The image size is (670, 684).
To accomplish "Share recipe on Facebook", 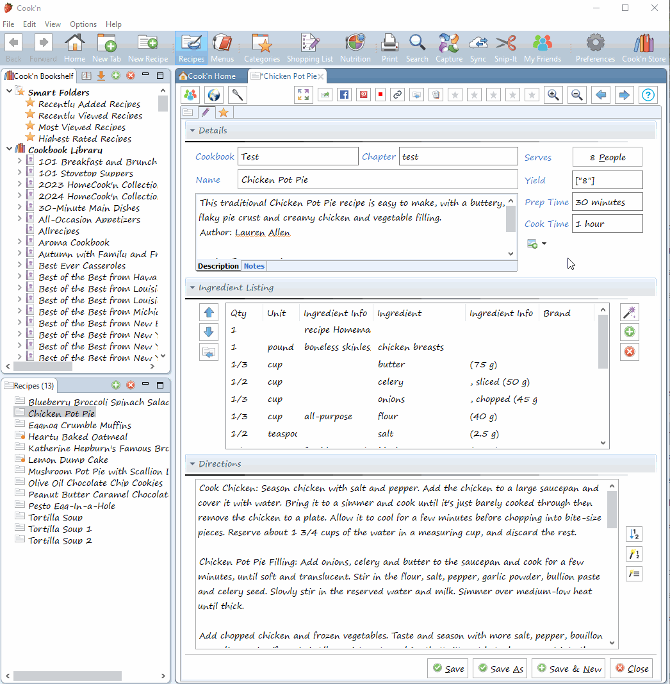I will pos(344,95).
